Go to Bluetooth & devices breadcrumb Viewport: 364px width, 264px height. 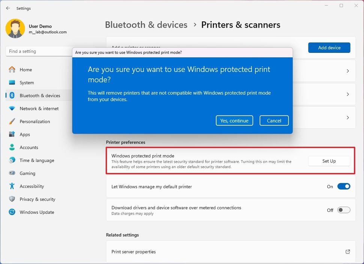pyautogui.click(x=146, y=25)
